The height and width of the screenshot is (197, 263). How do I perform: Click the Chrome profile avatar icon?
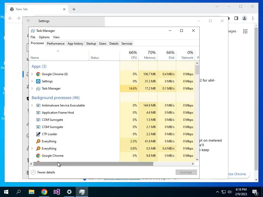pos(245,18)
